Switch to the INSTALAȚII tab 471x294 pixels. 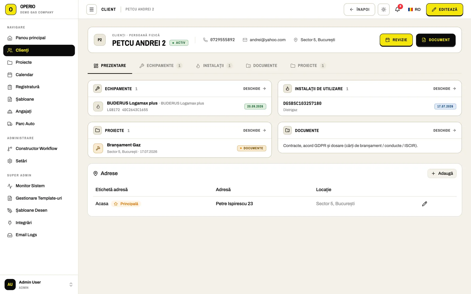pyautogui.click(x=214, y=66)
